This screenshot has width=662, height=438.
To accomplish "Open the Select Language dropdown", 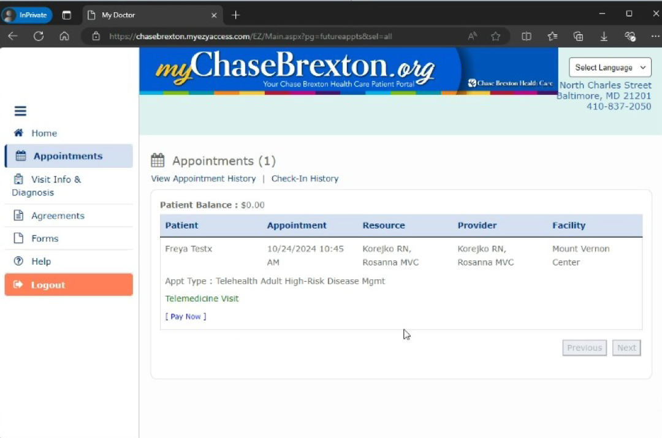I will 610,67.
